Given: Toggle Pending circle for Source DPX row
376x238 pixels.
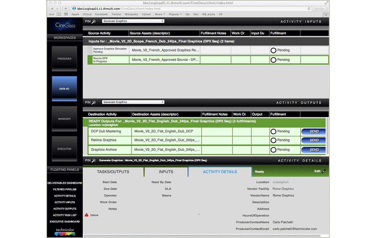Looking at the screenshot, I should 273,60.
